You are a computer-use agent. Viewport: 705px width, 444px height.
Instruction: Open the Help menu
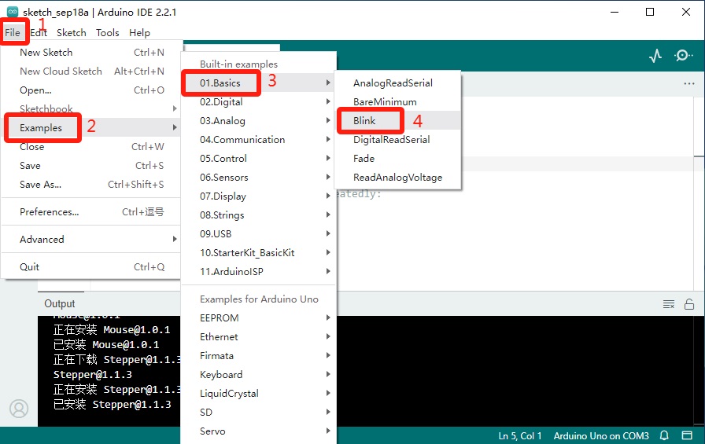pyautogui.click(x=139, y=33)
